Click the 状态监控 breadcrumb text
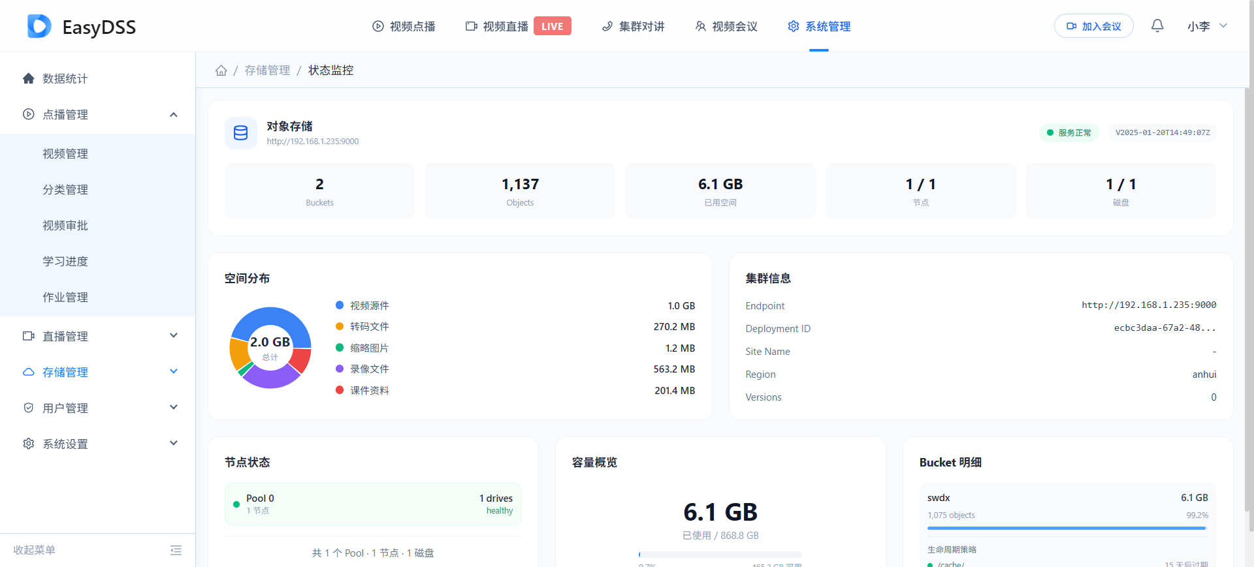 331,70
